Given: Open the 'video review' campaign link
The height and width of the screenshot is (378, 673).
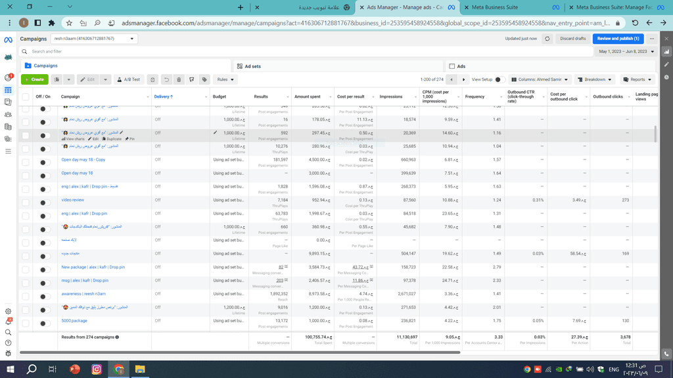Looking at the screenshot, I should coord(72,199).
